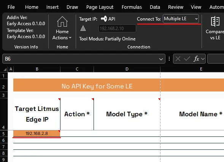Click the API key icon
This screenshot has width=224, height=162.
pyautogui.click(x=104, y=19)
